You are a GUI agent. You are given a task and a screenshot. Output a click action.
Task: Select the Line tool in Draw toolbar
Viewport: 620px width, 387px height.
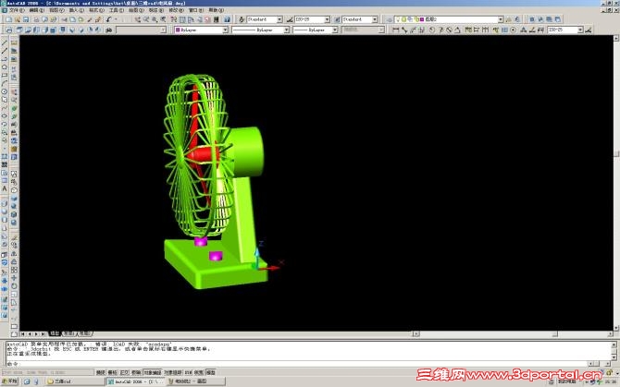pos(5,42)
